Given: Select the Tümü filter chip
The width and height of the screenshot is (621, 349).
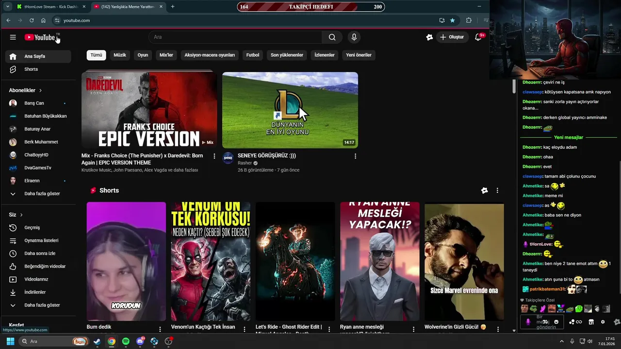Looking at the screenshot, I should 96,55.
